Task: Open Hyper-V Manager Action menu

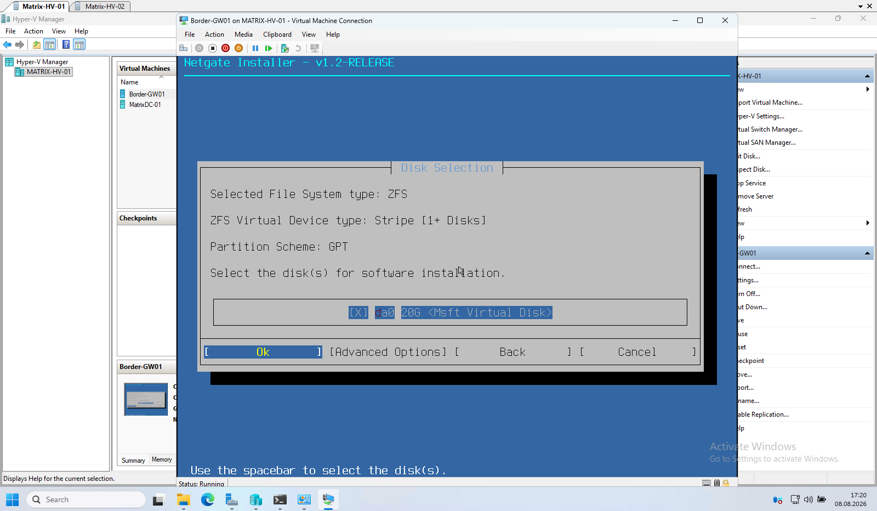Action: point(33,31)
